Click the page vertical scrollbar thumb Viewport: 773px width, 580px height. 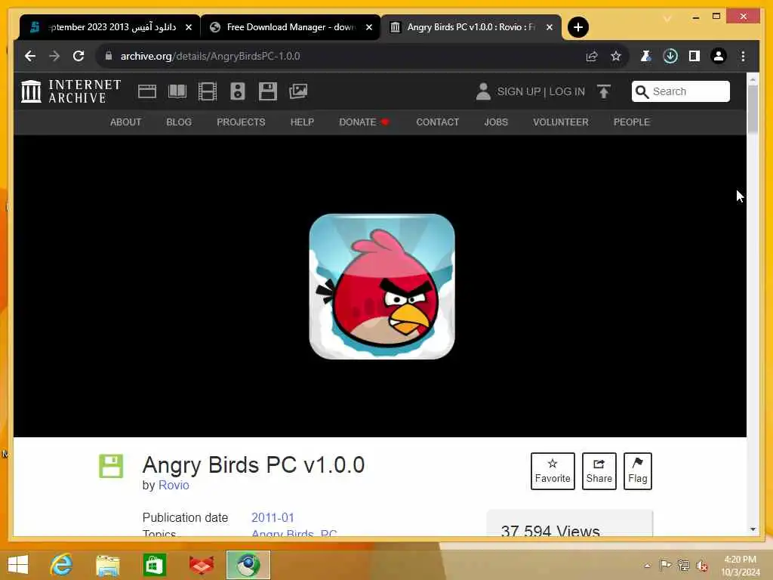753,110
